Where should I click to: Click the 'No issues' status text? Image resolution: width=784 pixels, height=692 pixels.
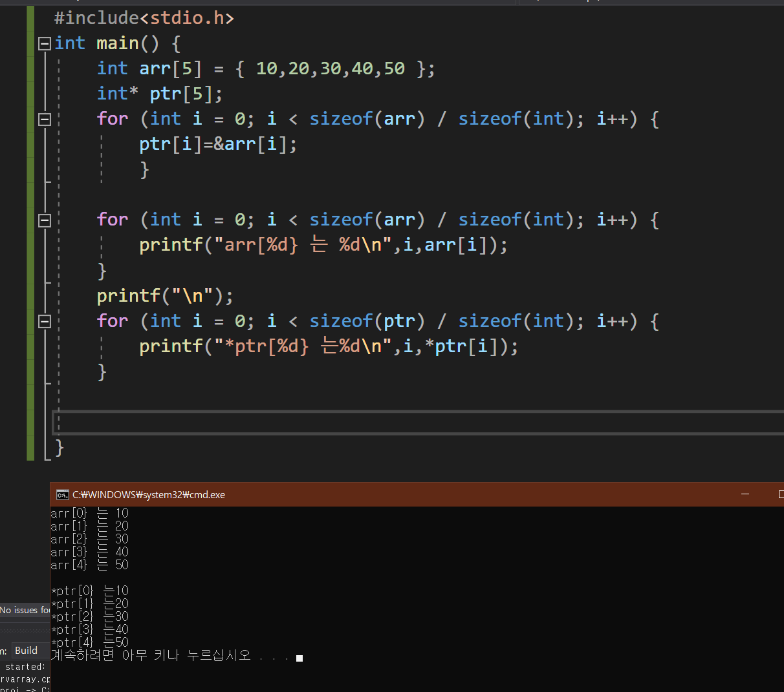pyautogui.click(x=25, y=610)
